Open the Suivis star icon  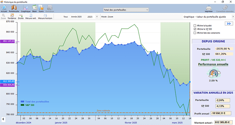(41, 9)
